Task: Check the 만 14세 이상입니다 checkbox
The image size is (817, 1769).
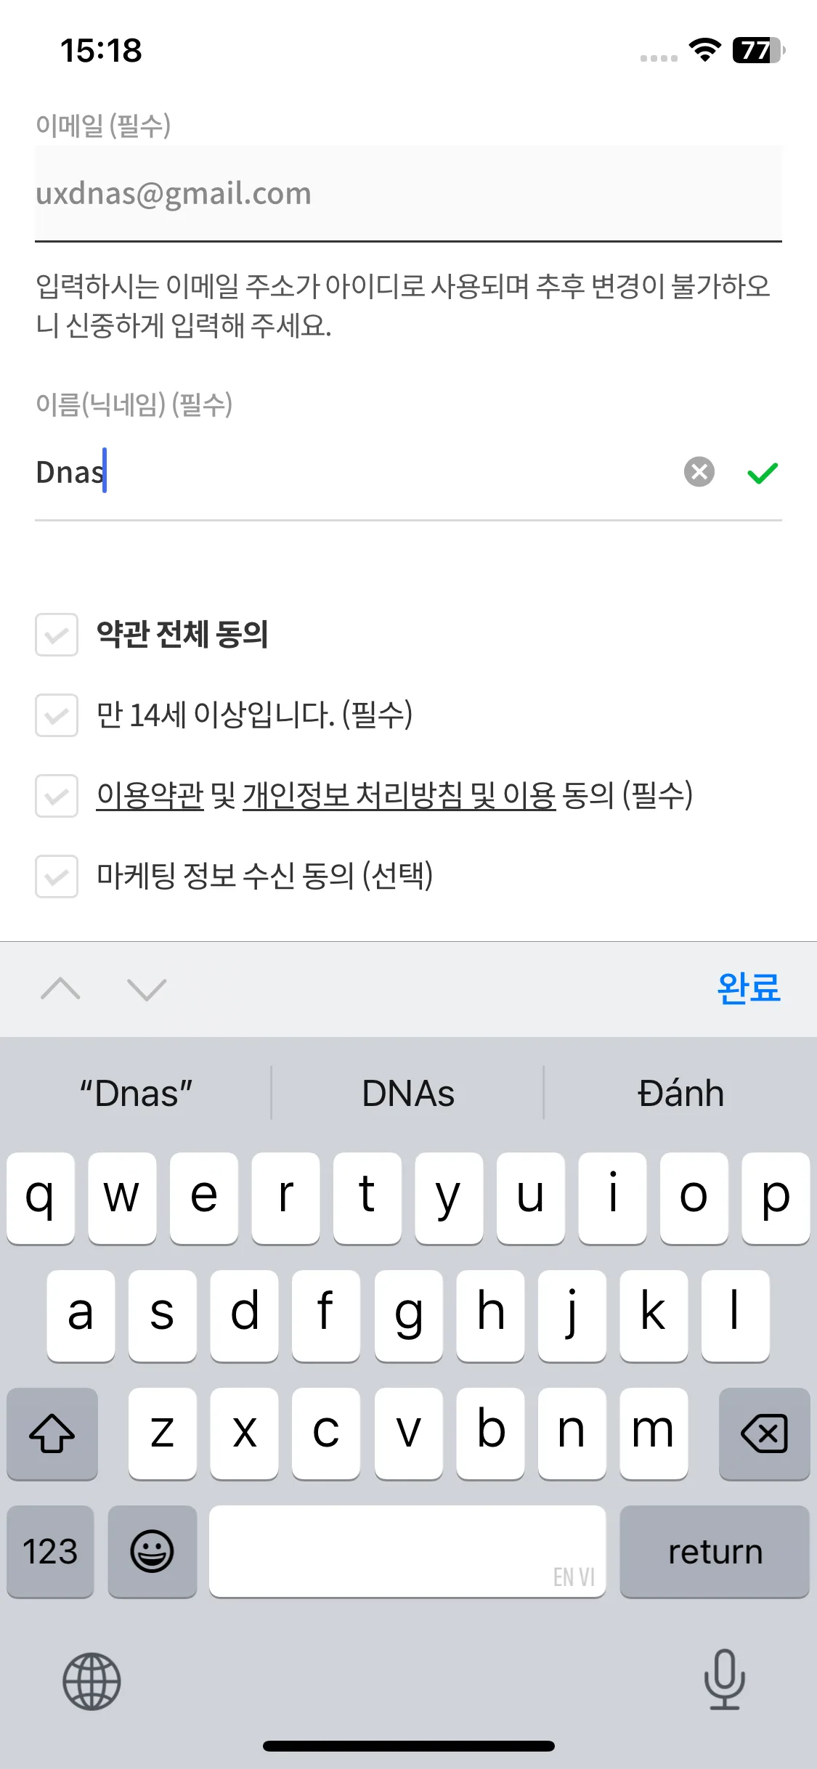Action: [x=57, y=715]
